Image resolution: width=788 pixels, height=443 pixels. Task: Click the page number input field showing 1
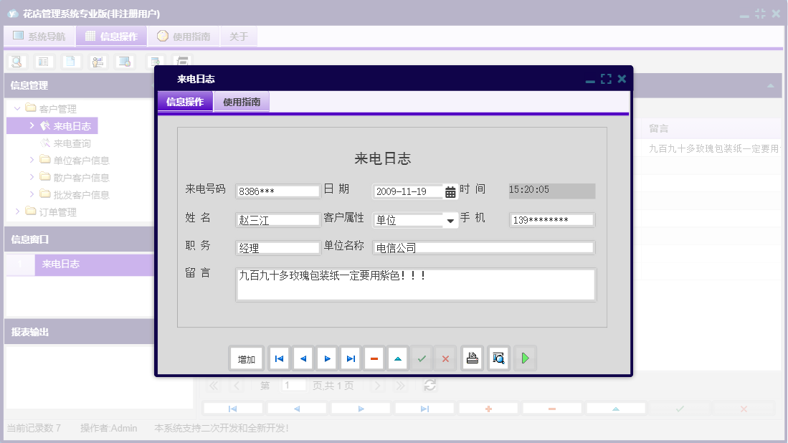(293, 385)
